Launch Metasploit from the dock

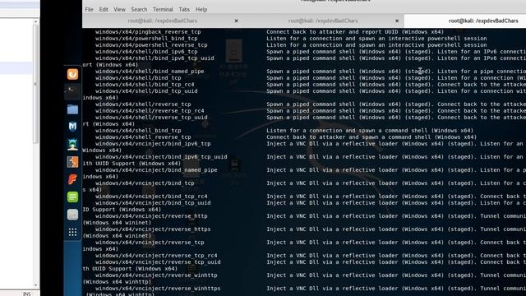tap(72, 127)
